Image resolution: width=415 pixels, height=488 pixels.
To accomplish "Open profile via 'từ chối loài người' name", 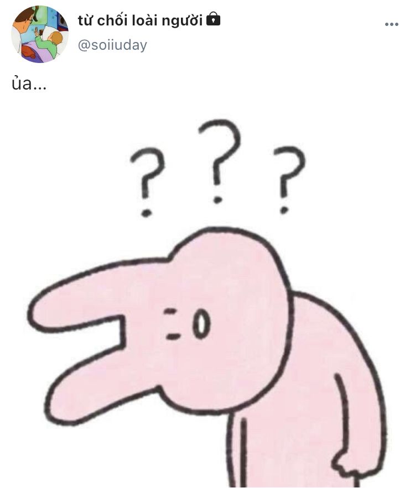I will 140,20.
